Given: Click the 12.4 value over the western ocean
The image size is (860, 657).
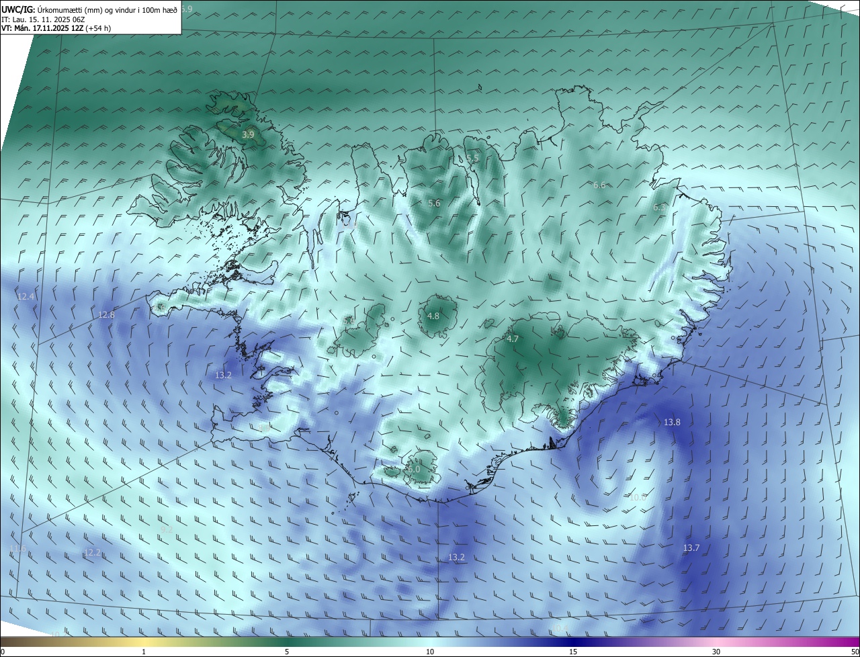Looking at the screenshot, I should (26, 296).
